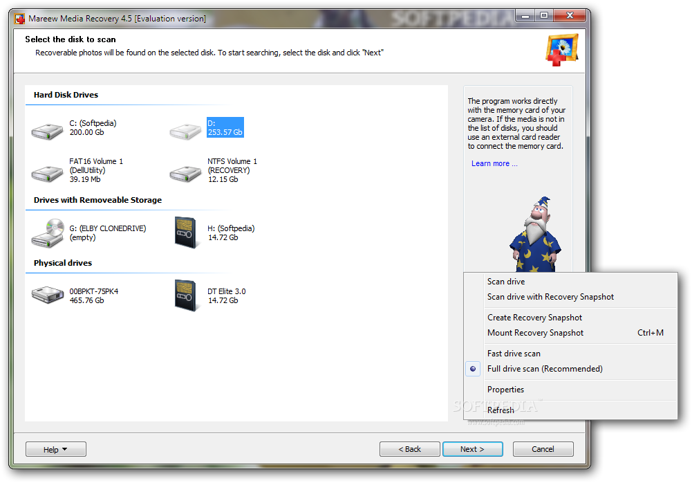The width and height of the screenshot is (692, 483).
Task: Click the Next button
Action: (x=473, y=449)
